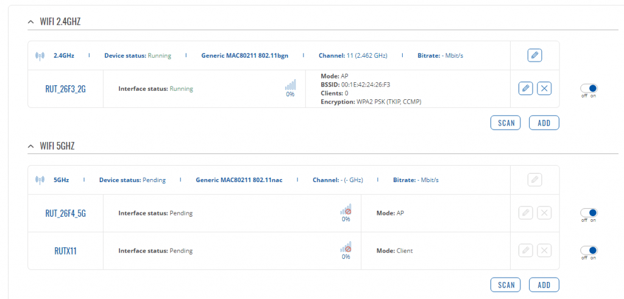Collapse the WIFI 5GHZ section

coord(31,146)
